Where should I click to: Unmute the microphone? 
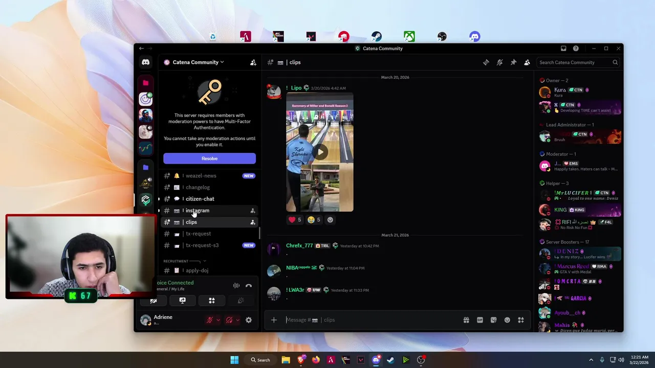pyautogui.click(x=209, y=320)
